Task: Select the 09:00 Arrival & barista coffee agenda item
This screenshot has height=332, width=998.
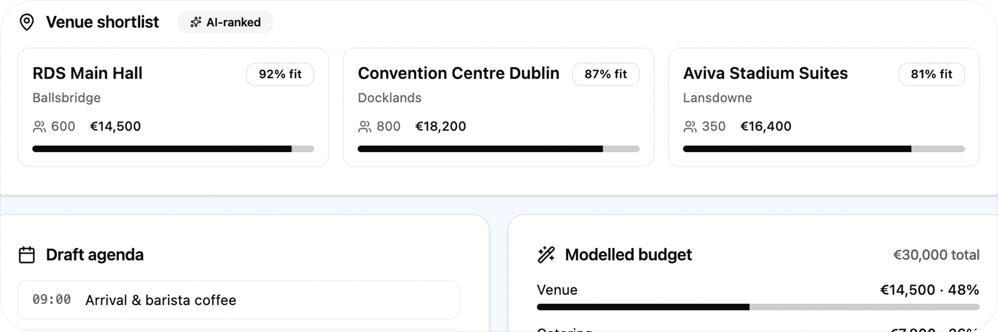Action: pyautogui.click(x=239, y=300)
